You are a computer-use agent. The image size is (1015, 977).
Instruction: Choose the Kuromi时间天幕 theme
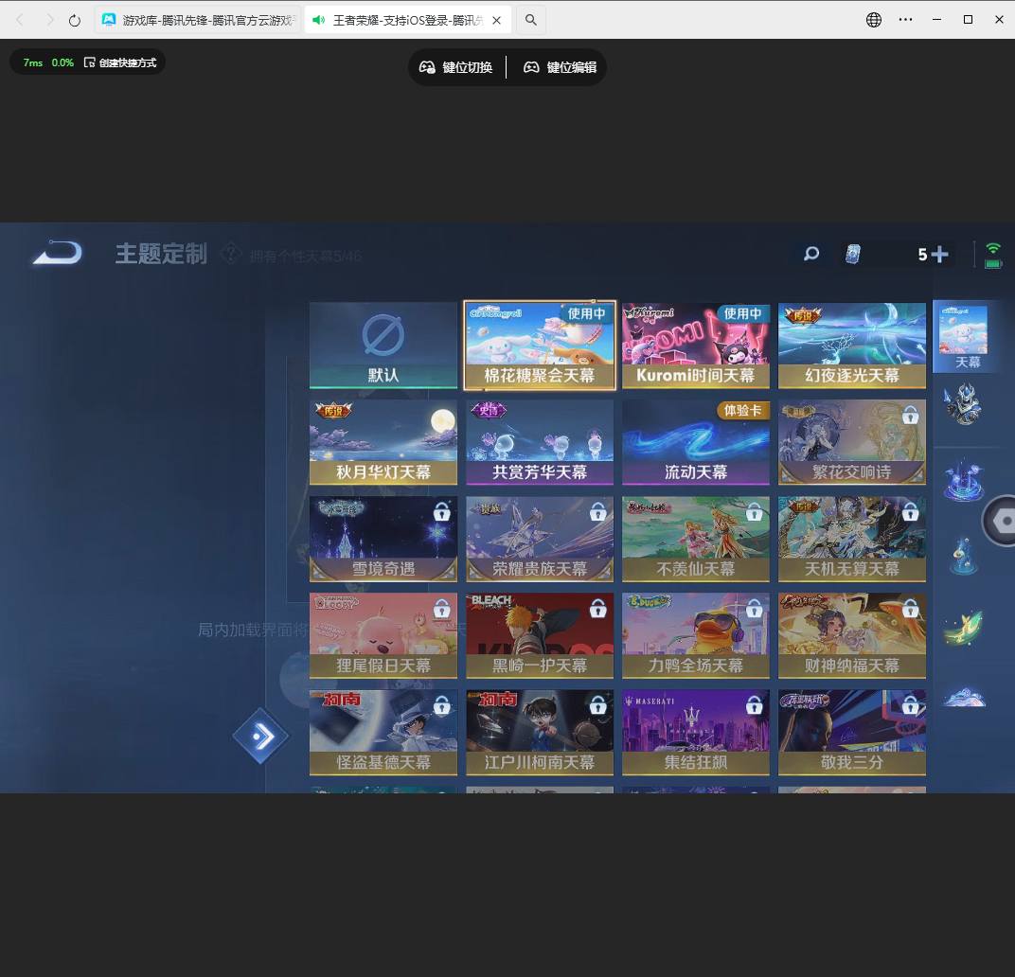click(x=696, y=346)
